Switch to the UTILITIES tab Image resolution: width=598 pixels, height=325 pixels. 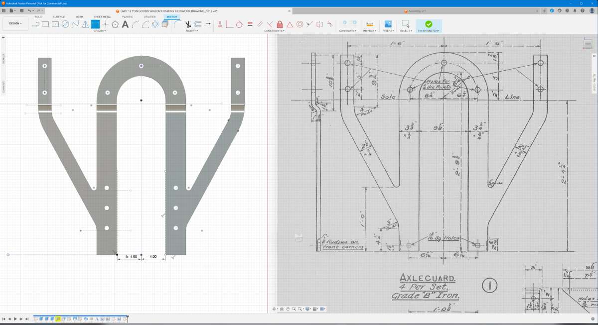(149, 16)
